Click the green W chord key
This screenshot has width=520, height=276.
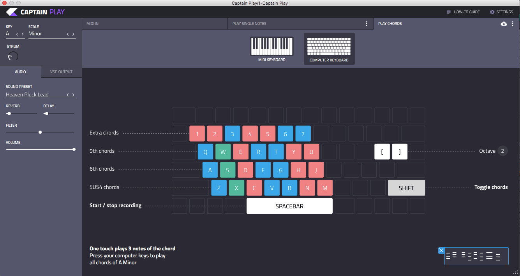pos(223,152)
